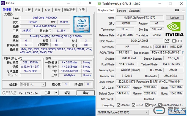Screen dimensions: 187x116
Task: Toggle the DirectCompute 5.0 checkbox
Action: pos(160,105)
